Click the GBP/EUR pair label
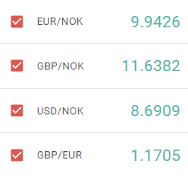188x176 pixels. 59,155
